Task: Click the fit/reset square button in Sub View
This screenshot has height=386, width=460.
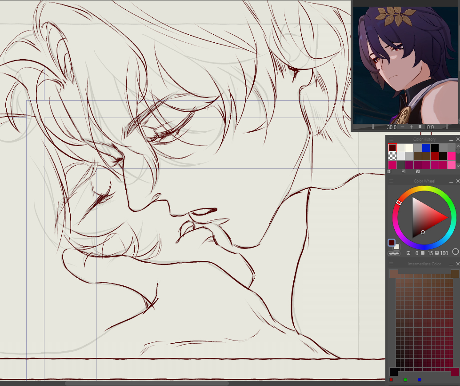Action: pyautogui.click(x=420, y=127)
